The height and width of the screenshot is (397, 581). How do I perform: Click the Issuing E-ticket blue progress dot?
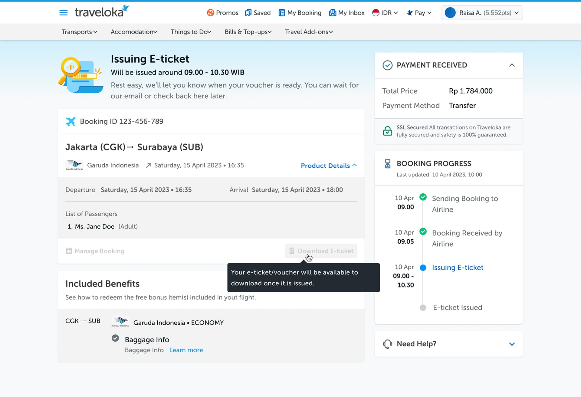pyautogui.click(x=423, y=268)
